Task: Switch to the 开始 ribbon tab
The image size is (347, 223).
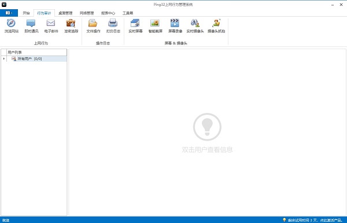Action: 26,13
